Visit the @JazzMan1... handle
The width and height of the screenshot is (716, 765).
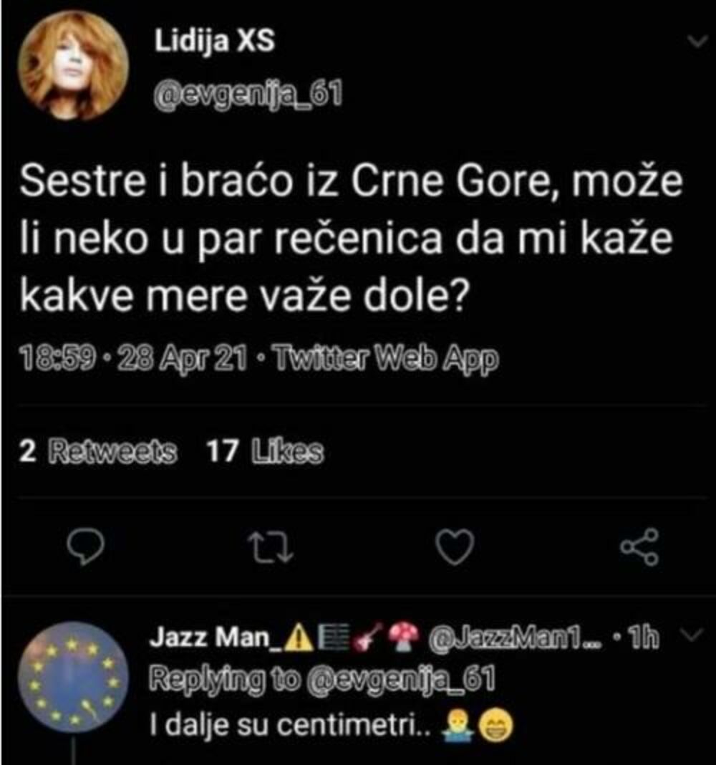tap(515, 639)
